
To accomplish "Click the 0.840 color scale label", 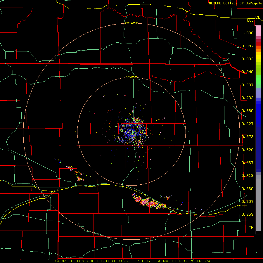I will [248, 72].
